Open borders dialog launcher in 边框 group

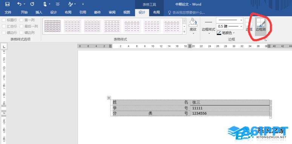(265, 40)
